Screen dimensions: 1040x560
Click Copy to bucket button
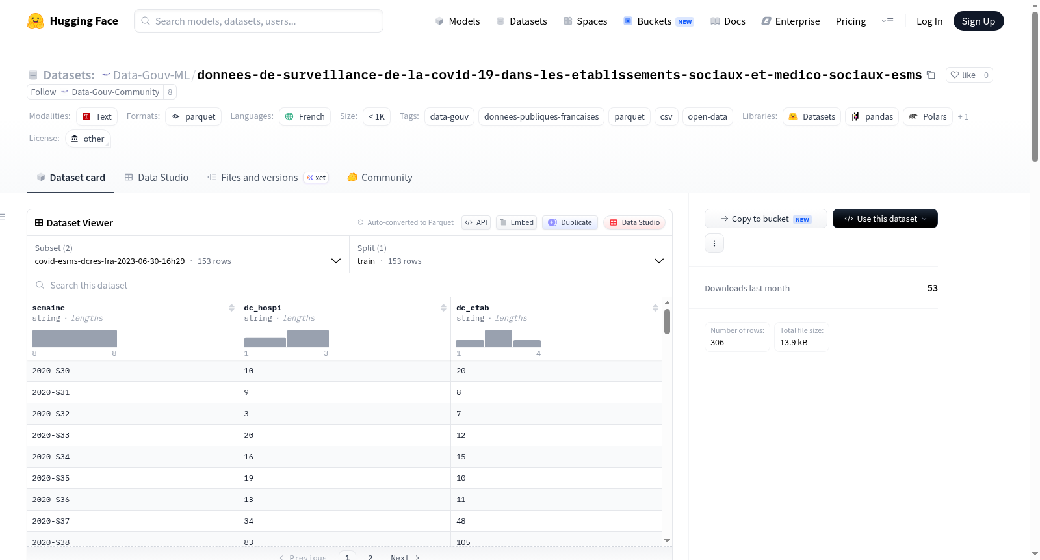pyautogui.click(x=766, y=219)
